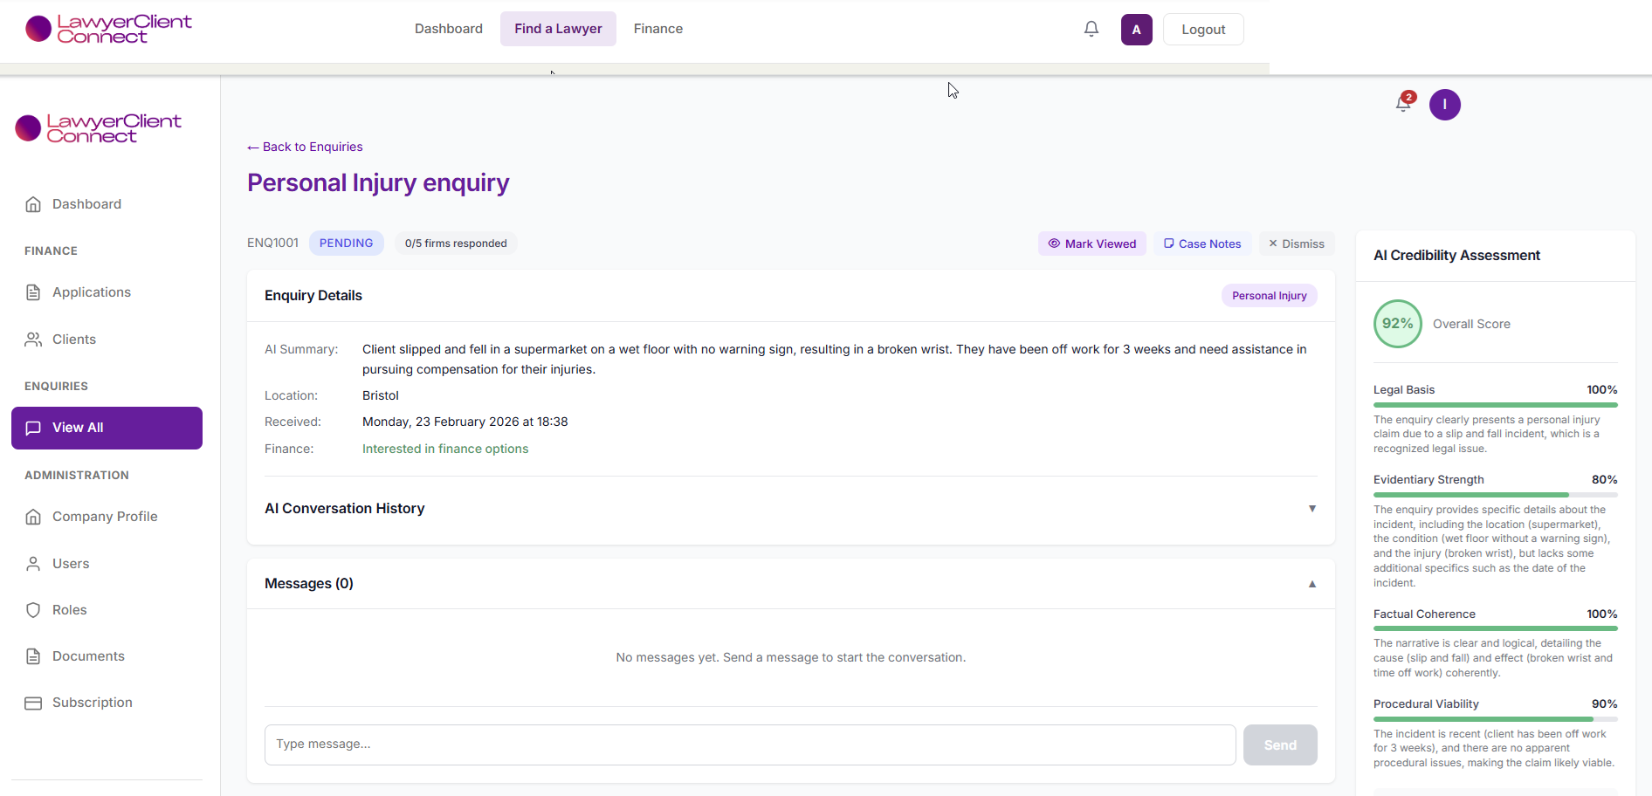1652x796 pixels.
Task: Click the purple 'A' avatar icon
Action: click(1136, 29)
